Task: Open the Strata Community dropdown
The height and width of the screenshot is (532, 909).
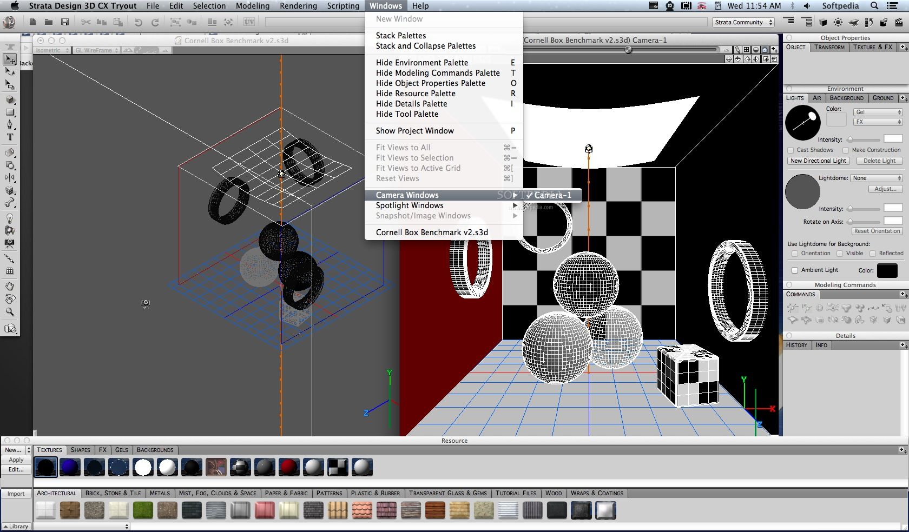Action: 743,22
